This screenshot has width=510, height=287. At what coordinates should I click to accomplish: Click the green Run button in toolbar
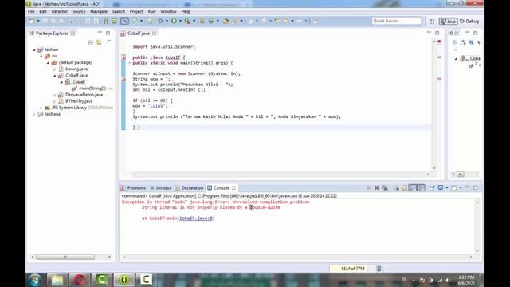(x=174, y=22)
